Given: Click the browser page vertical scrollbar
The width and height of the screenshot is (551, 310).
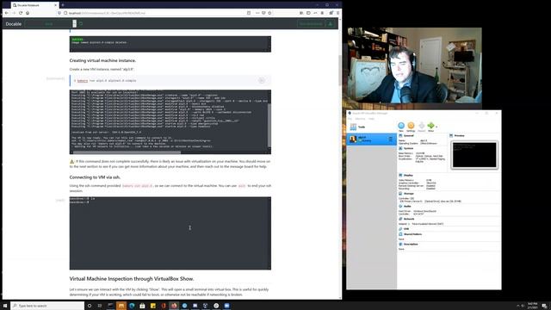Looking at the screenshot, I should [x=340, y=71].
